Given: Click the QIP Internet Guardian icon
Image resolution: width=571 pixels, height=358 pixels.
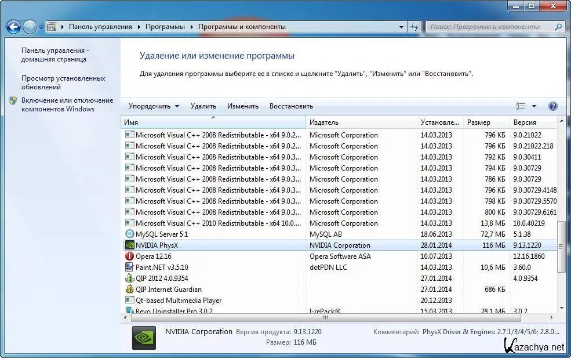Looking at the screenshot, I should pyautogui.click(x=129, y=289).
